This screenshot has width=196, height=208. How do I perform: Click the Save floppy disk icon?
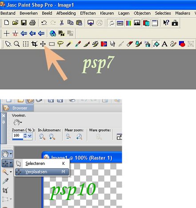pos(24,23)
